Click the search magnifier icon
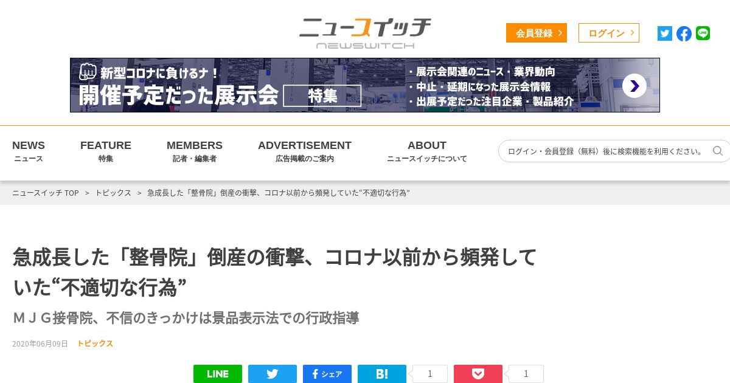This screenshot has height=383, width=730. pyautogui.click(x=718, y=151)
